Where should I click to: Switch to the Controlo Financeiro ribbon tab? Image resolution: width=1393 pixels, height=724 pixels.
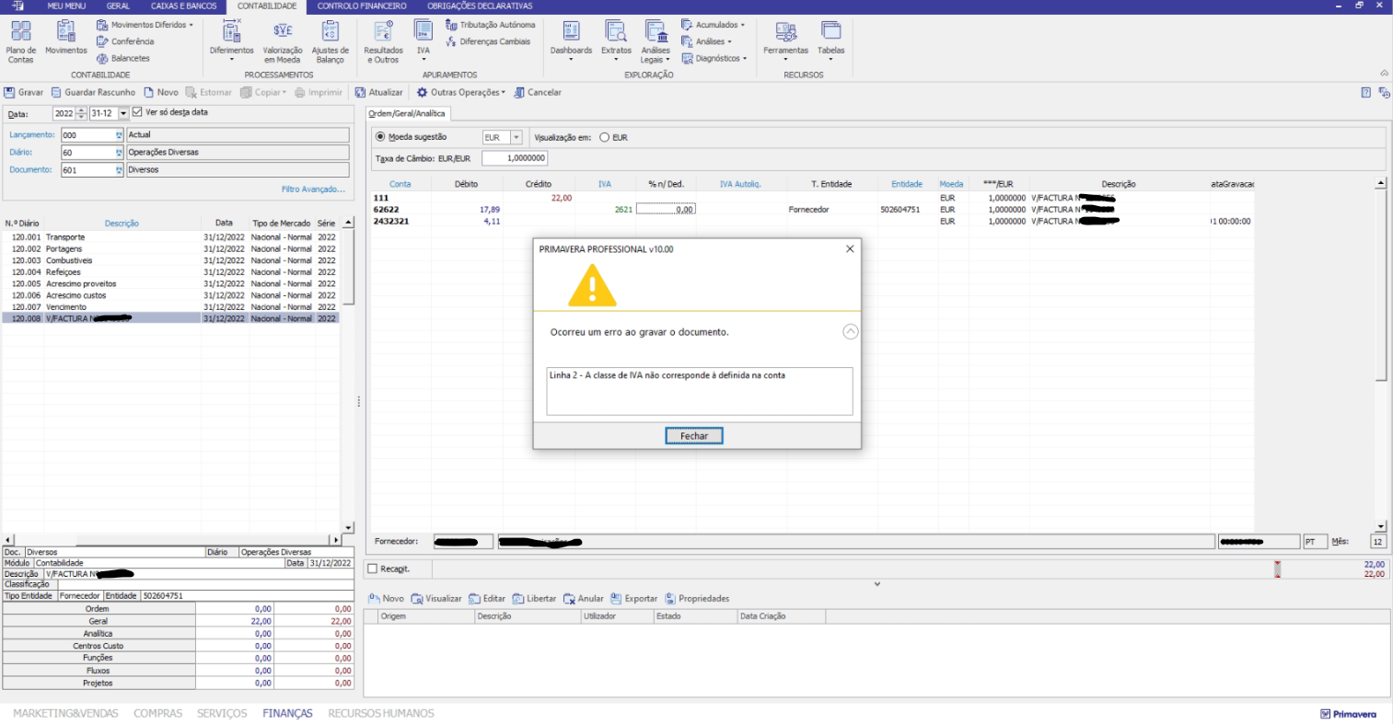click(362, 6)
